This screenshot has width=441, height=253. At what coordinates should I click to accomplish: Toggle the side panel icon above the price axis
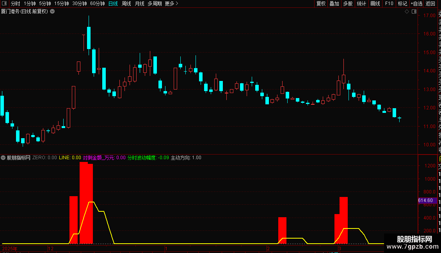[414, 12]
